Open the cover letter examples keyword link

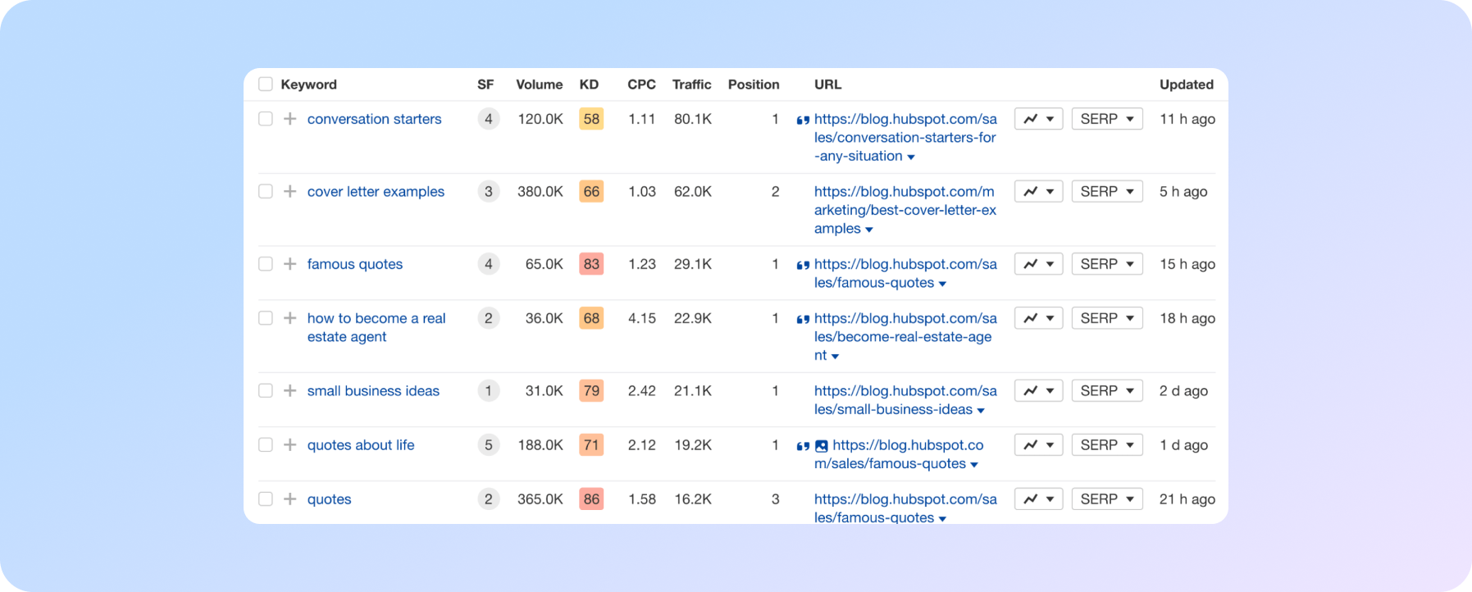pos(376,191)
